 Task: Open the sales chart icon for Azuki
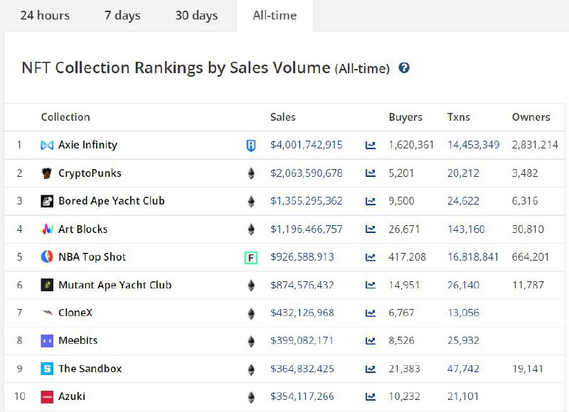(x=371, y=397)
